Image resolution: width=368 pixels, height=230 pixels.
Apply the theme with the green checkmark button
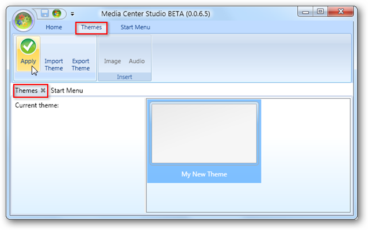28,53
